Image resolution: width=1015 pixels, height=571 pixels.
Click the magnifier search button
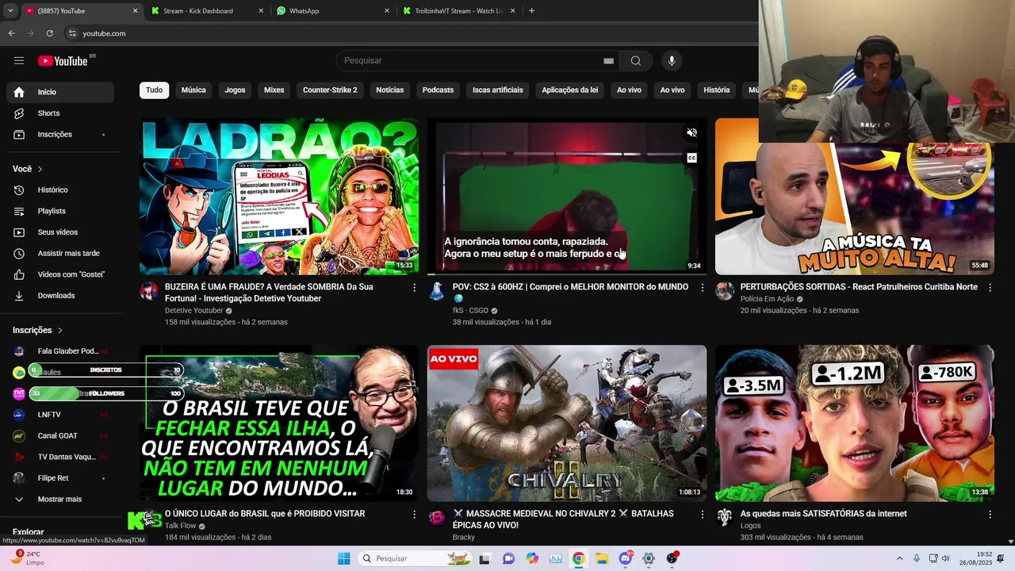(636, 61)
